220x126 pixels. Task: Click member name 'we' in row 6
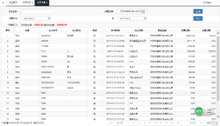point(69,62)
